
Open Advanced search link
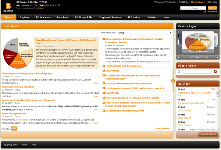(212, 12)
